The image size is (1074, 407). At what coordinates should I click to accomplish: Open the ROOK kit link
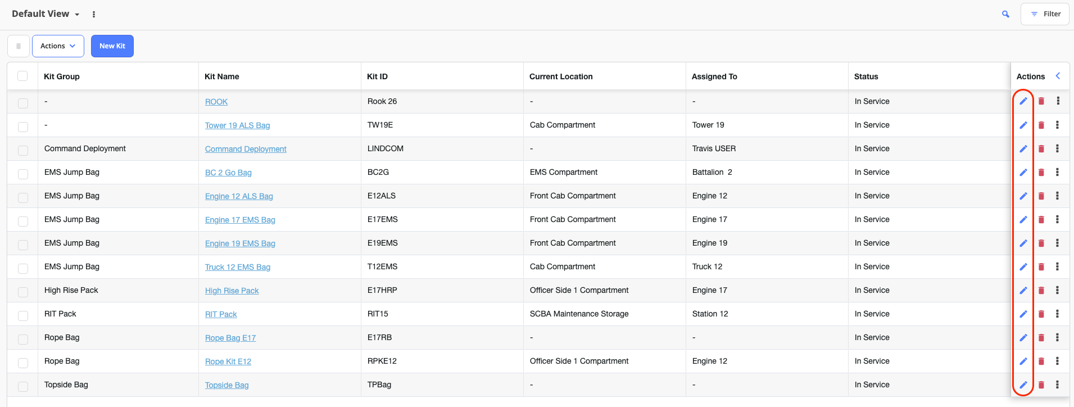pyautogui.click(x=216, y=102)
